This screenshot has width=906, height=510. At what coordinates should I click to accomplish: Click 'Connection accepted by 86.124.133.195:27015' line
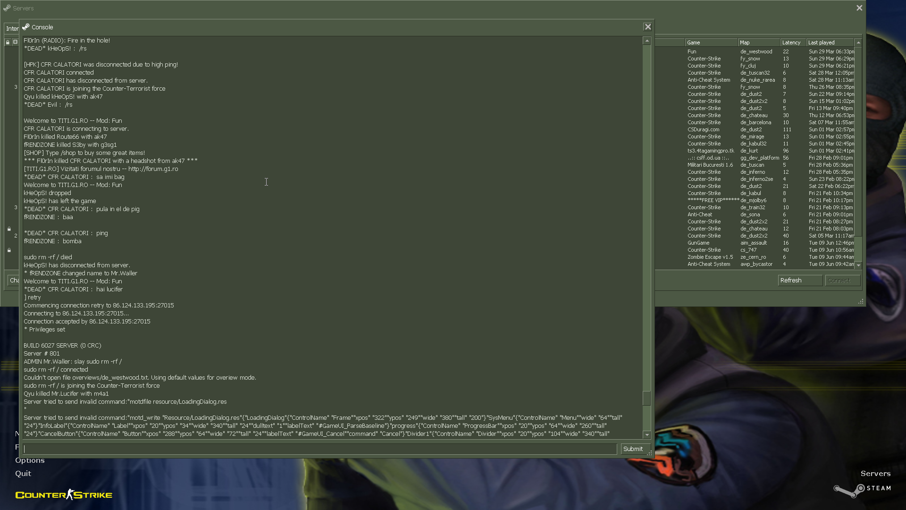(x=87, y=322)
